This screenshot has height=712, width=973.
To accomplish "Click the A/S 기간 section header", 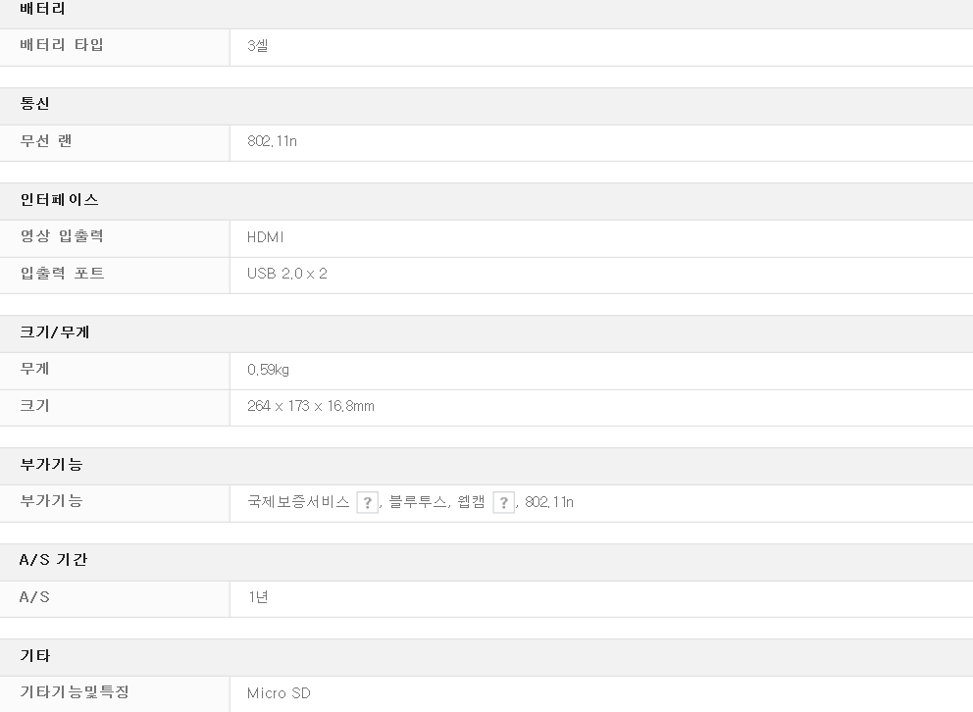I will pyautogui.click(x=54, y=560).
